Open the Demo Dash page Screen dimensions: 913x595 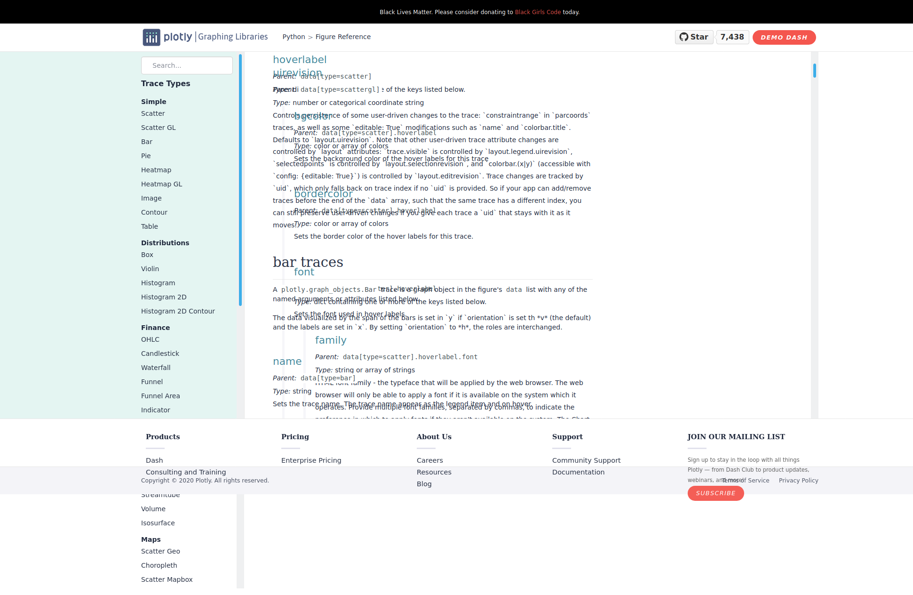coord(784,37)
